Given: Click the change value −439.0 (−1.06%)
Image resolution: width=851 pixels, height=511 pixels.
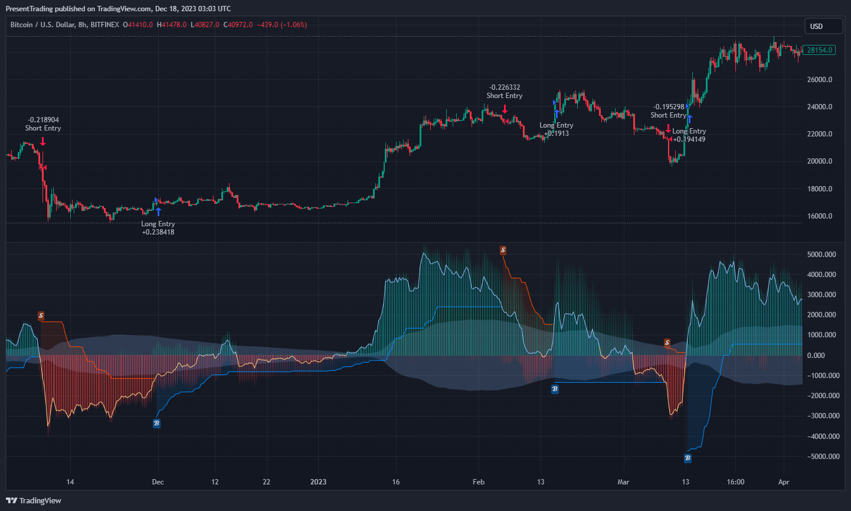Looking at the screenshot, I should (282, 25).
